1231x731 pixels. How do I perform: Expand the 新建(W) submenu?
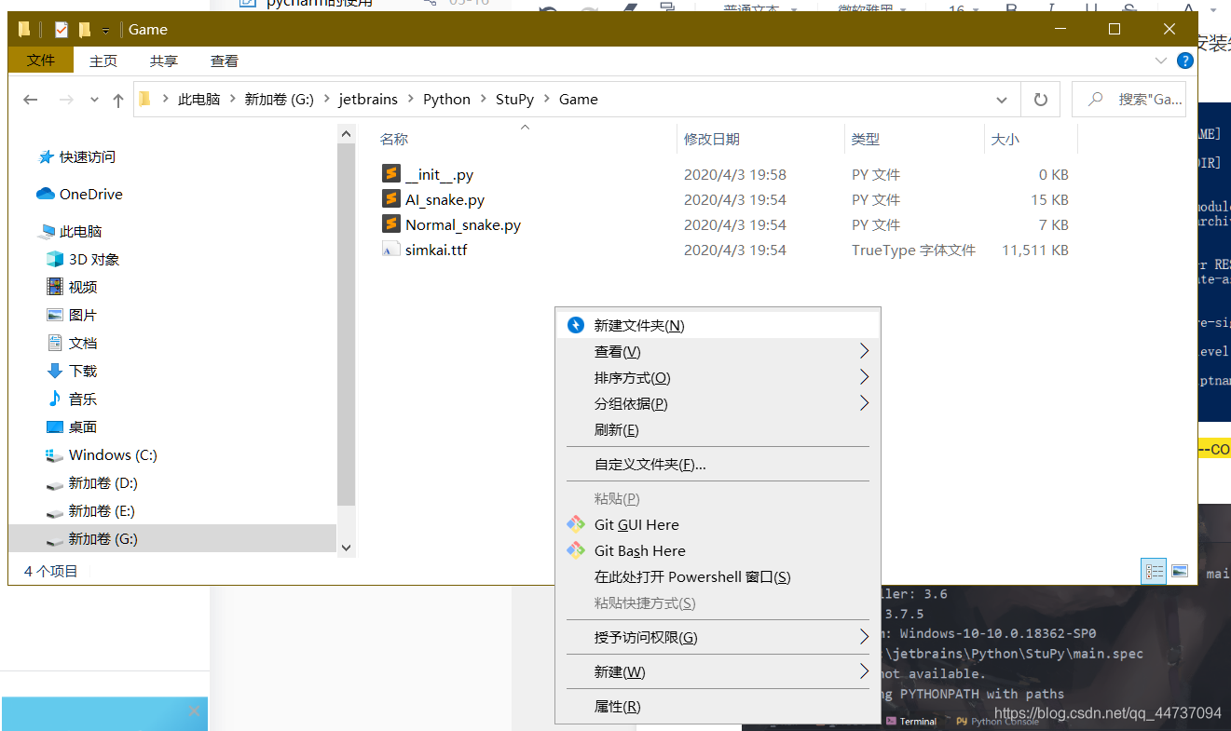864,671
